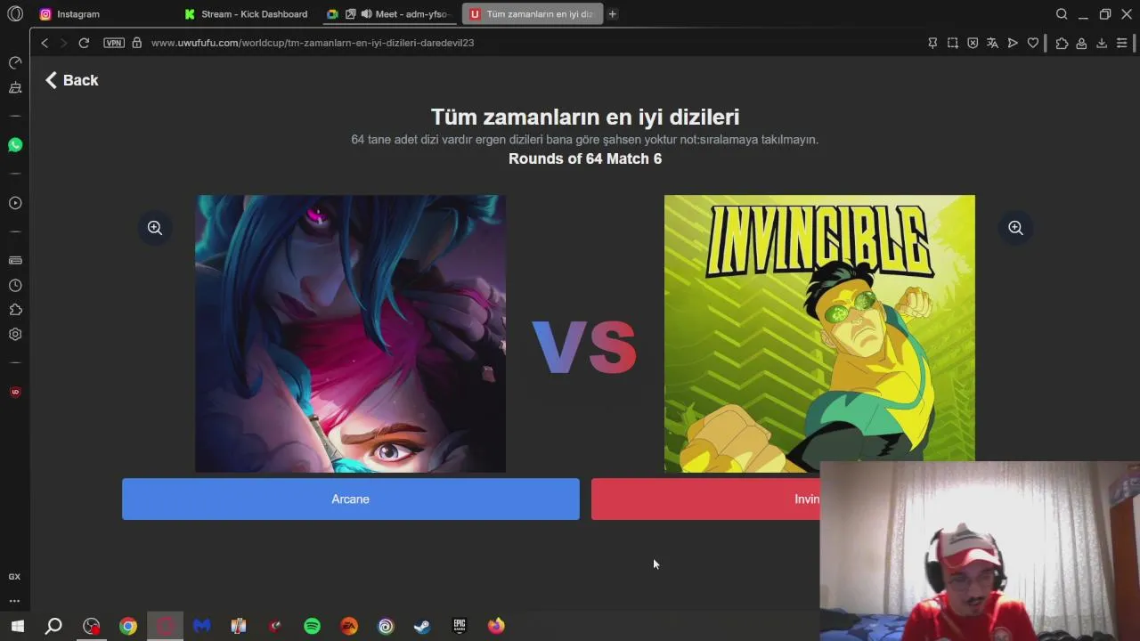The width and height of the screenshot is (1140, 641).
Task: Open the profile account icon
Action: tap(1081, 43)
